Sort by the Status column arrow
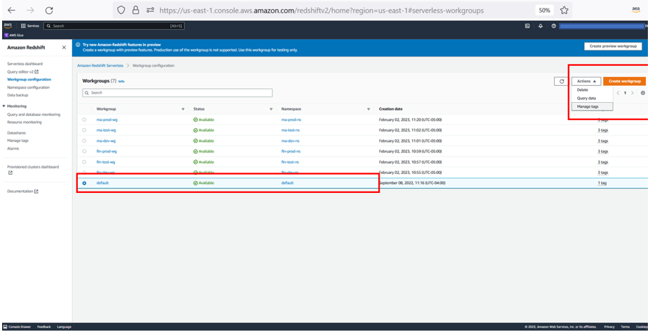Viewport: 650px width, 332px height. [271, 109]
